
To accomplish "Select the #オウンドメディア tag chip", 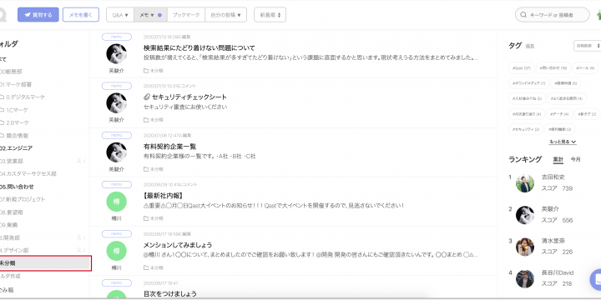I will [528, 83].
